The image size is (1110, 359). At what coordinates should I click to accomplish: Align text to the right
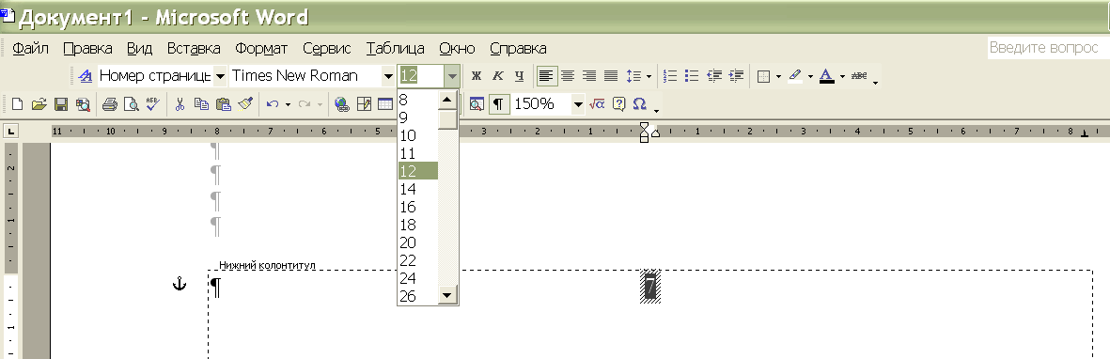tap(589, 76)
